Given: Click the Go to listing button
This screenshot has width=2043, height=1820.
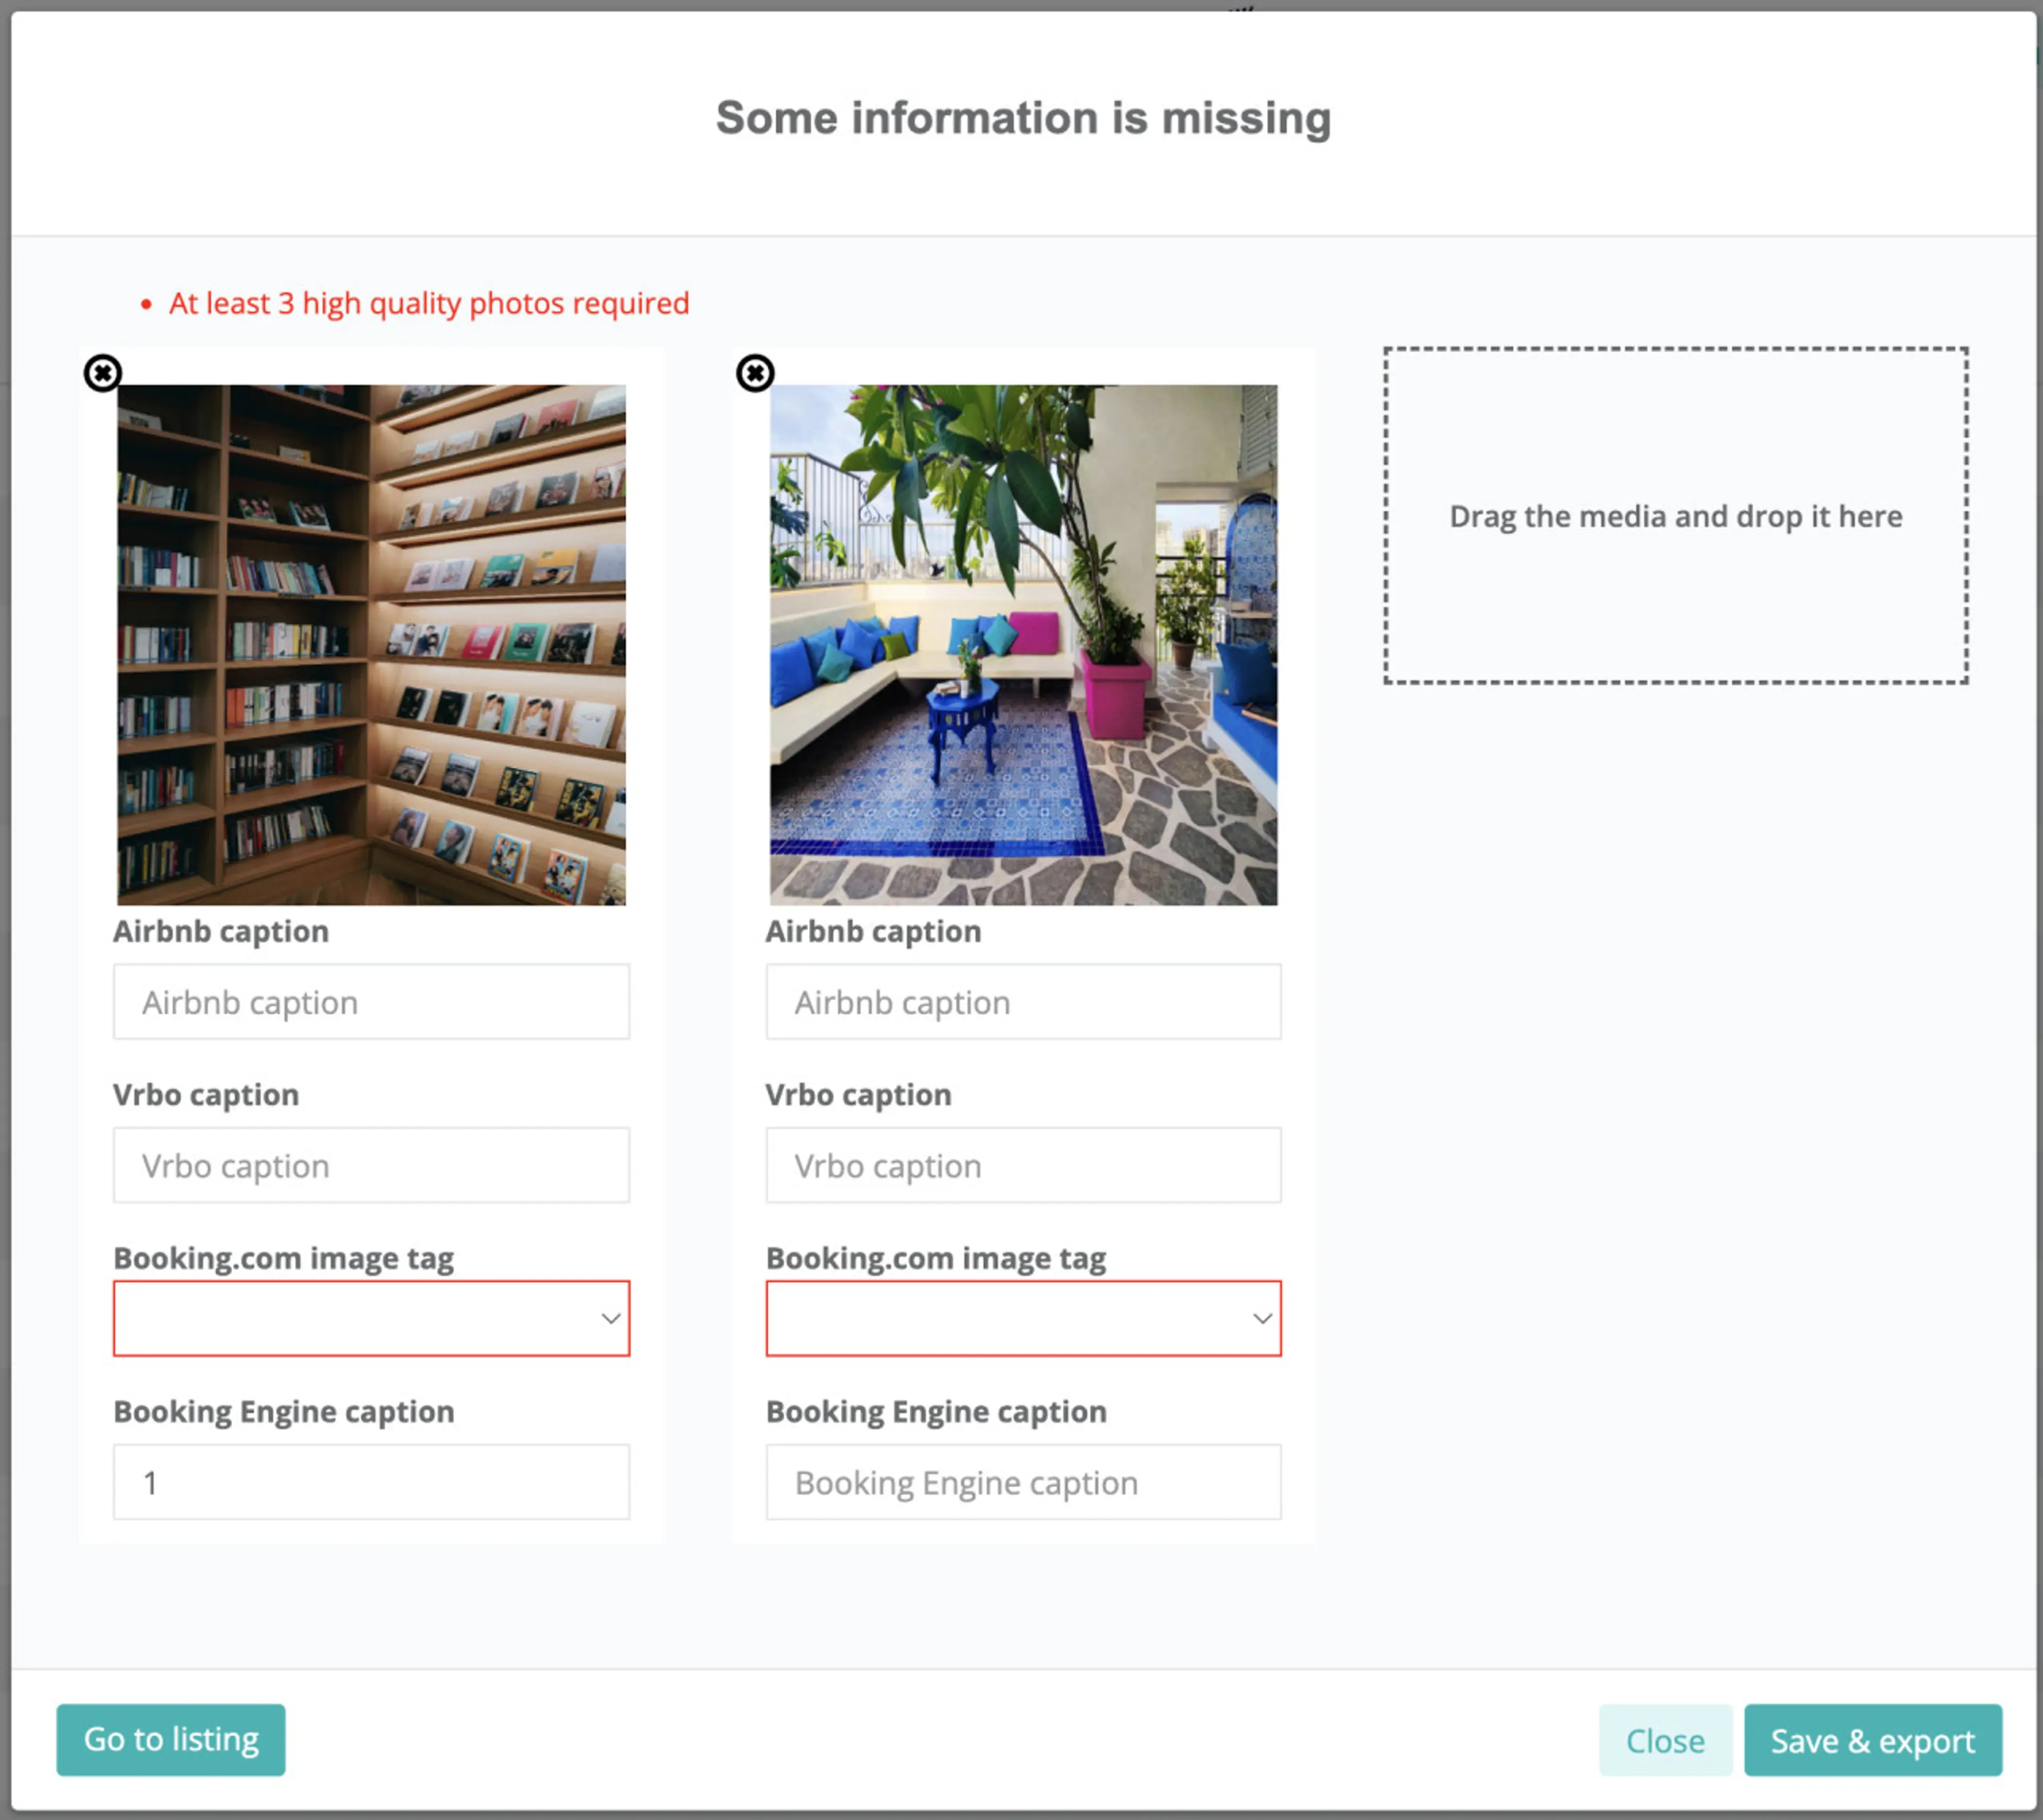Looking at the screenshot, I should (171, 1740).
